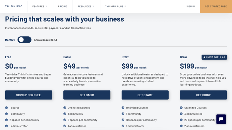Click checkmark beside '10 spaces per community'
Viewport: 232px width, 130px height.
(123, 120)
